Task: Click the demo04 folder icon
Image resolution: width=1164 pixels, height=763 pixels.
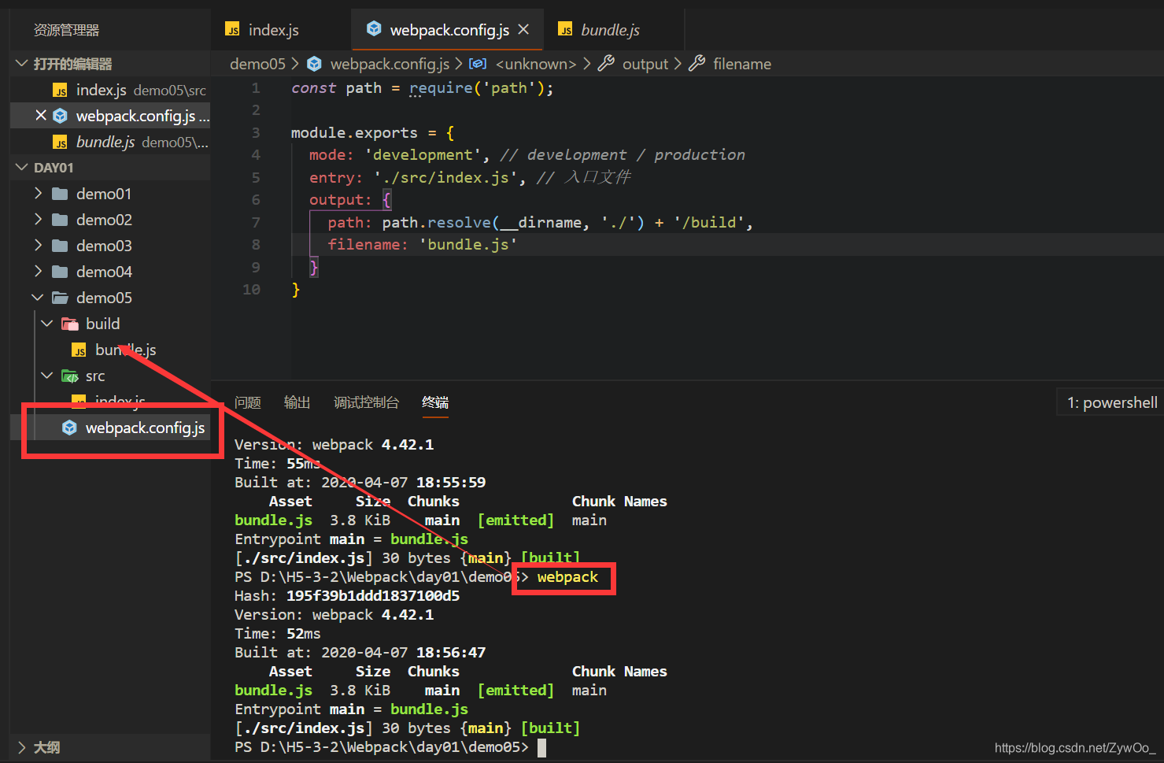Action: (60, 272)
